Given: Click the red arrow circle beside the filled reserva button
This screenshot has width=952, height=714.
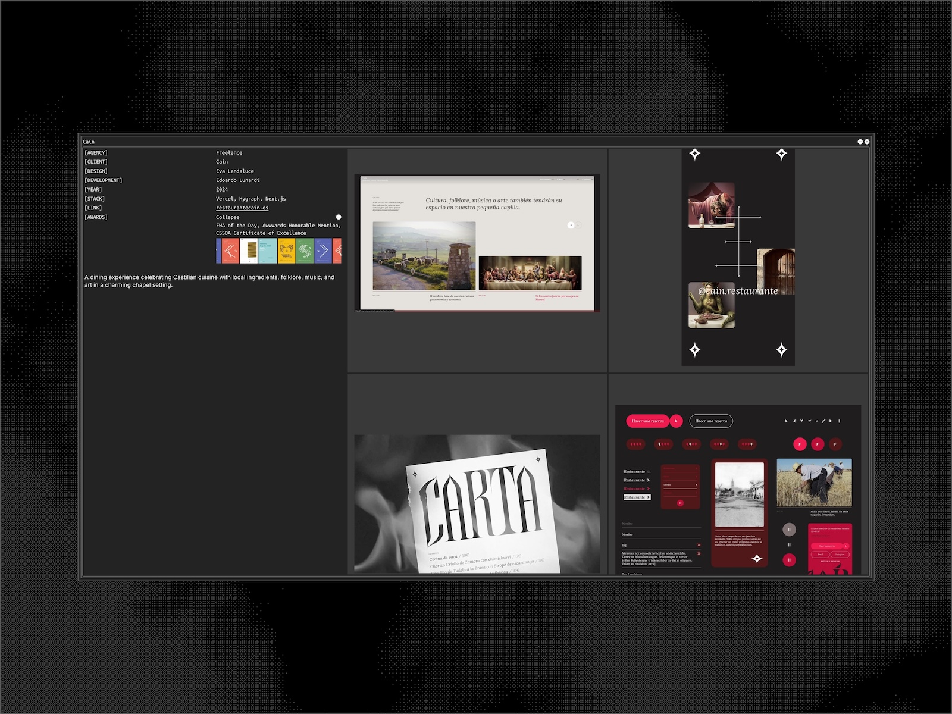Looking at the screenshot, I should coord(676,421).
